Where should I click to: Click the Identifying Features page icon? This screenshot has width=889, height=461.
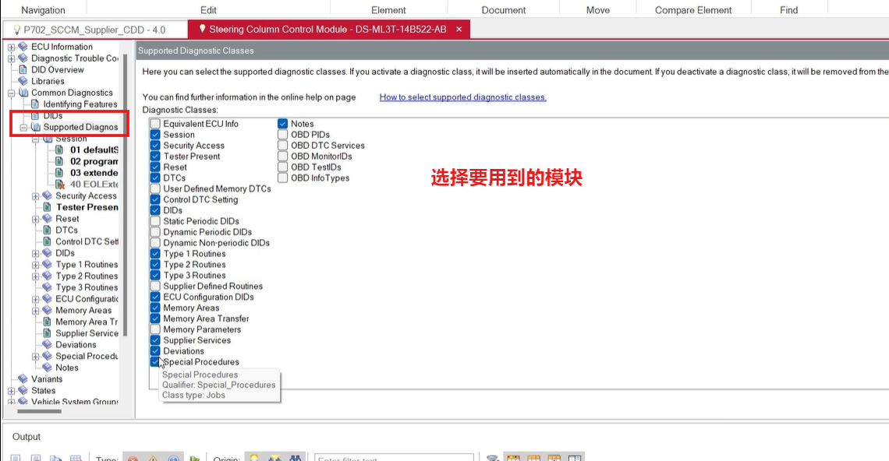(35, 104)
